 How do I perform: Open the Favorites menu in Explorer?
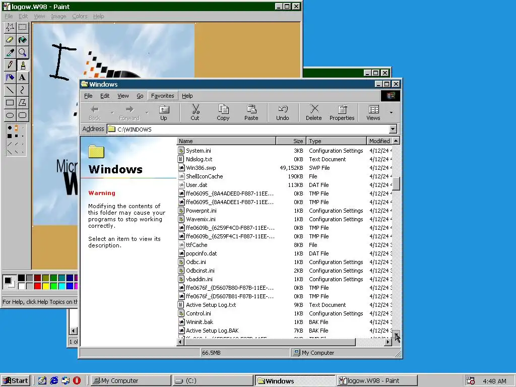click(x=163, y=96)
